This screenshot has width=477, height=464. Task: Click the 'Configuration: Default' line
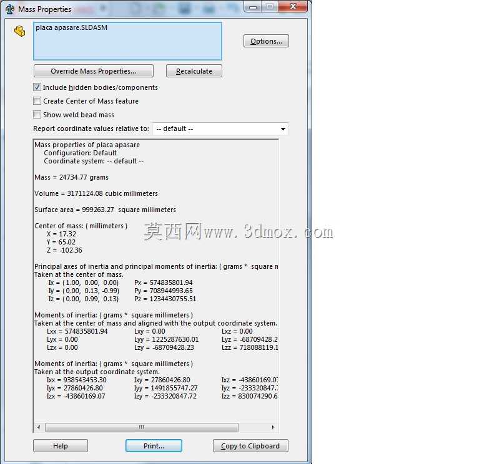pos(81,153)
